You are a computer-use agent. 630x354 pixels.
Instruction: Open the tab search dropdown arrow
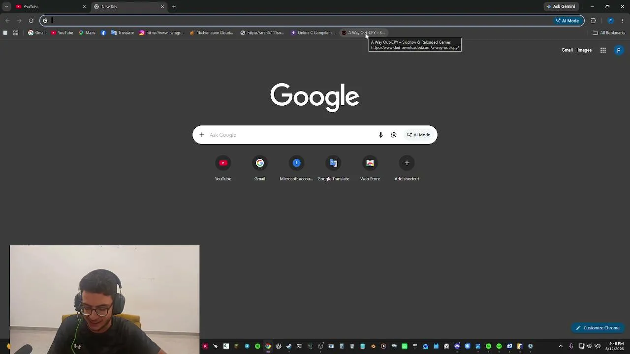[x=6, y=6]
